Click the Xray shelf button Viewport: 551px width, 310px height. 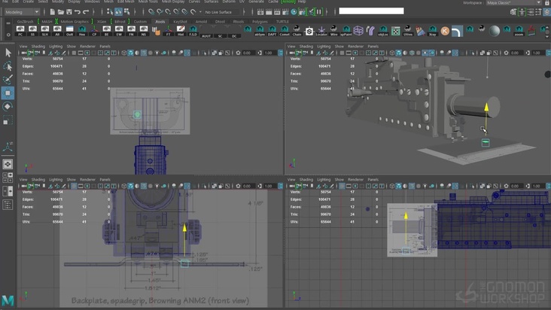click(431, 31)
